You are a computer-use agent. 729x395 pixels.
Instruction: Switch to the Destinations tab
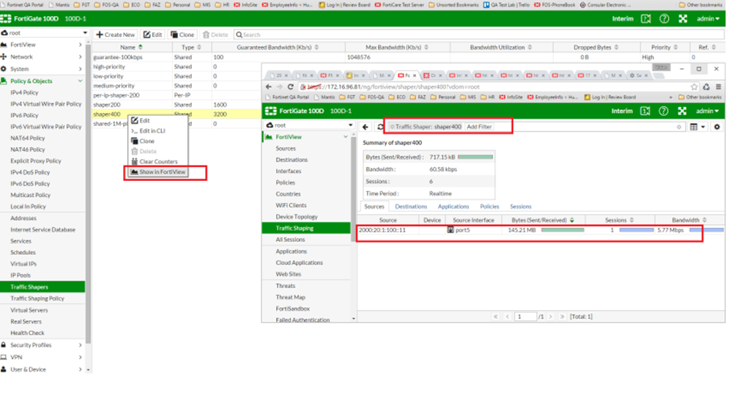click(x=411, y=207)
